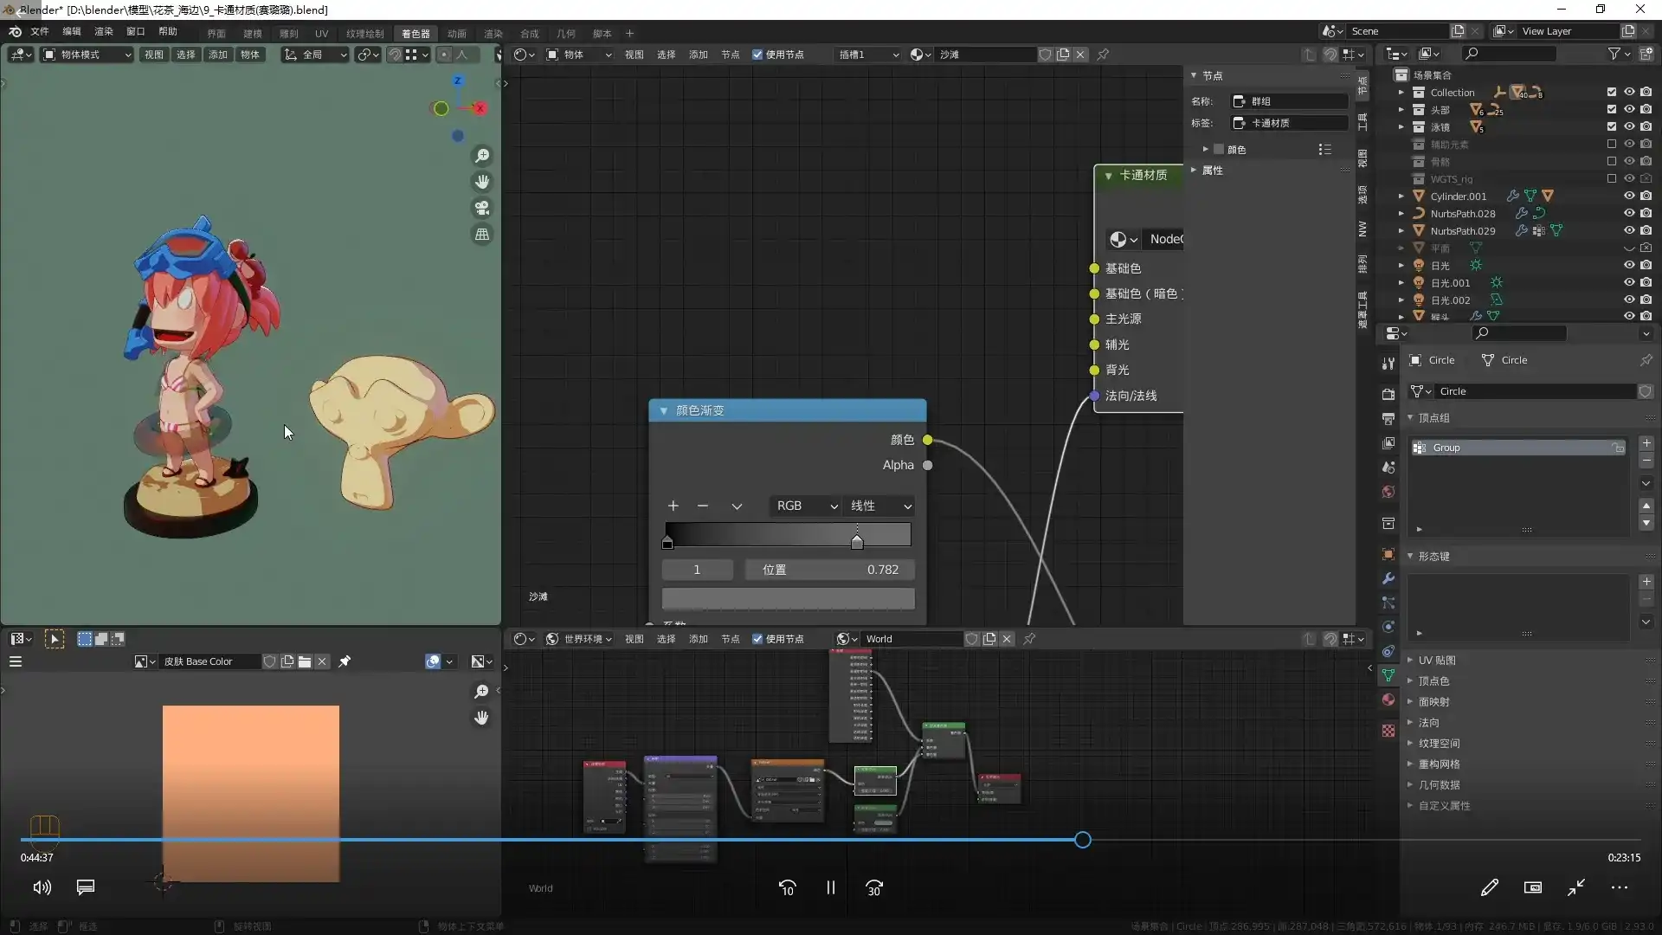Click the 添加 menu in 3D viewport header

tap(217, 55)
